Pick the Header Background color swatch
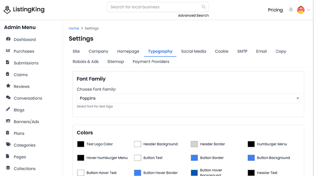Image resolution: width=314 pixels, height=176 pixels. click(x=138, y=144)
